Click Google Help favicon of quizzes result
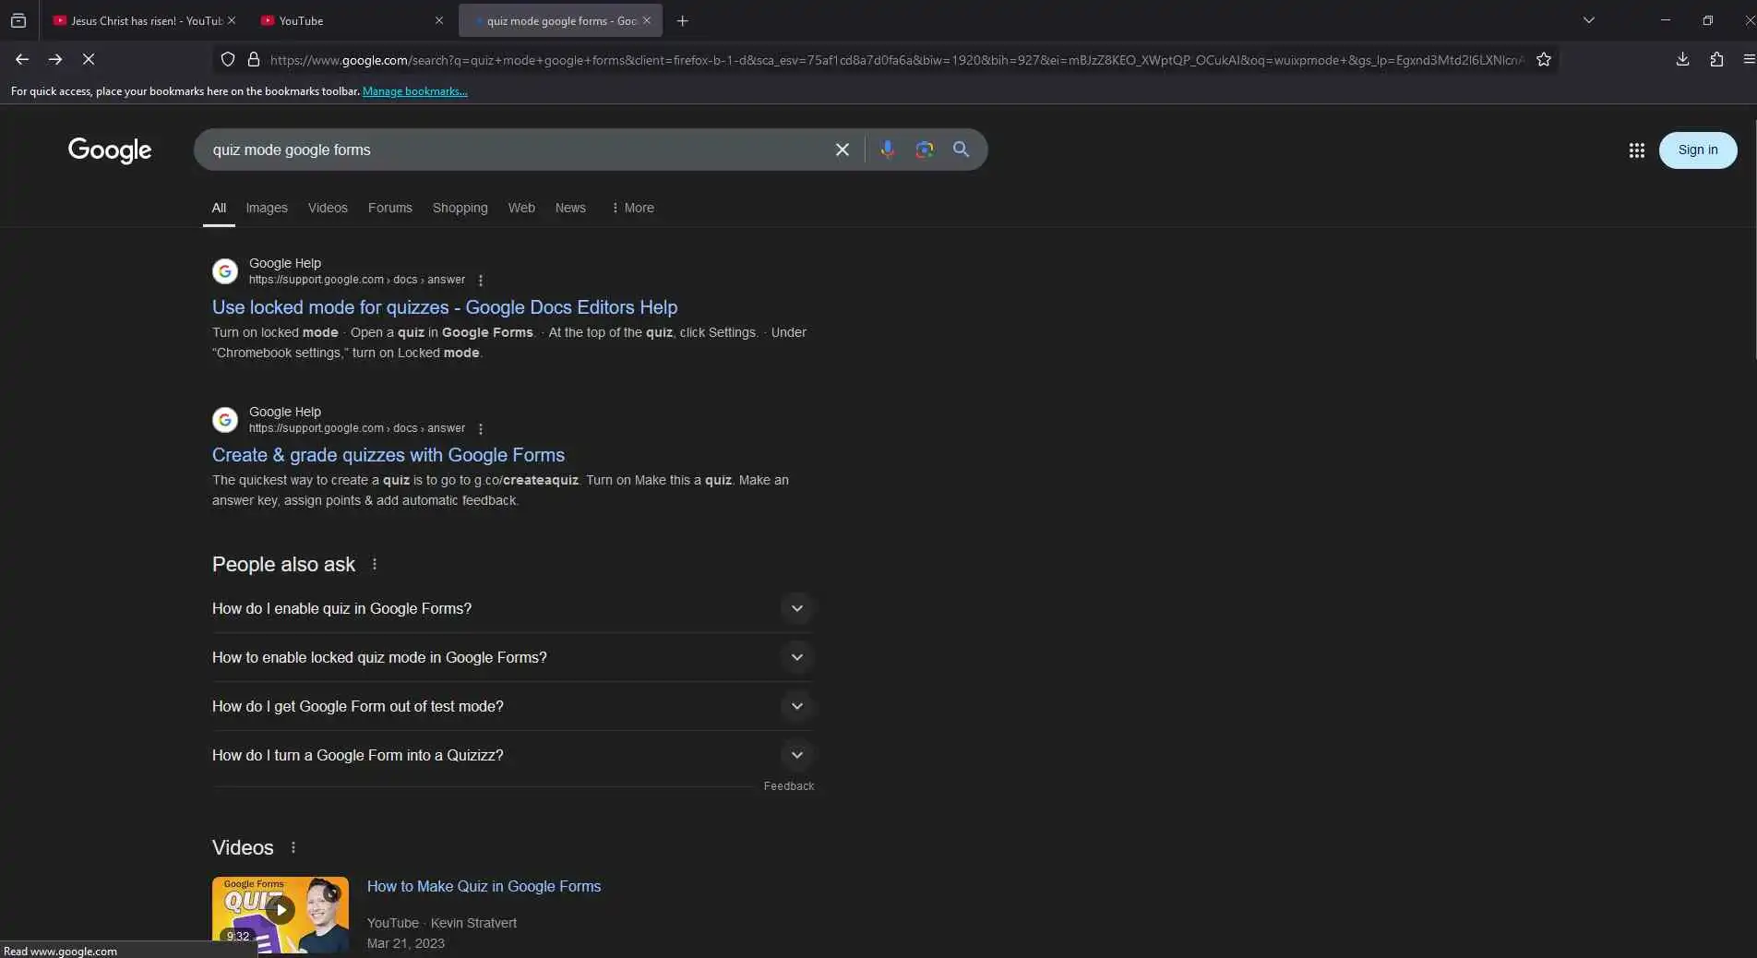The width and height of the screenshot is (1757, 958). [225, 420]
